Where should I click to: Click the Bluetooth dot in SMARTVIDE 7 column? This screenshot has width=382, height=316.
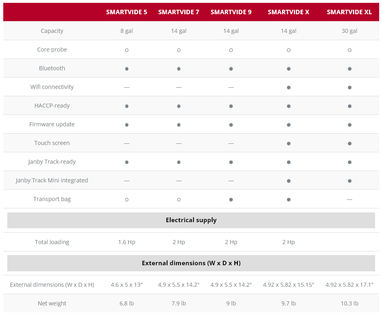(x=179, y=69)
